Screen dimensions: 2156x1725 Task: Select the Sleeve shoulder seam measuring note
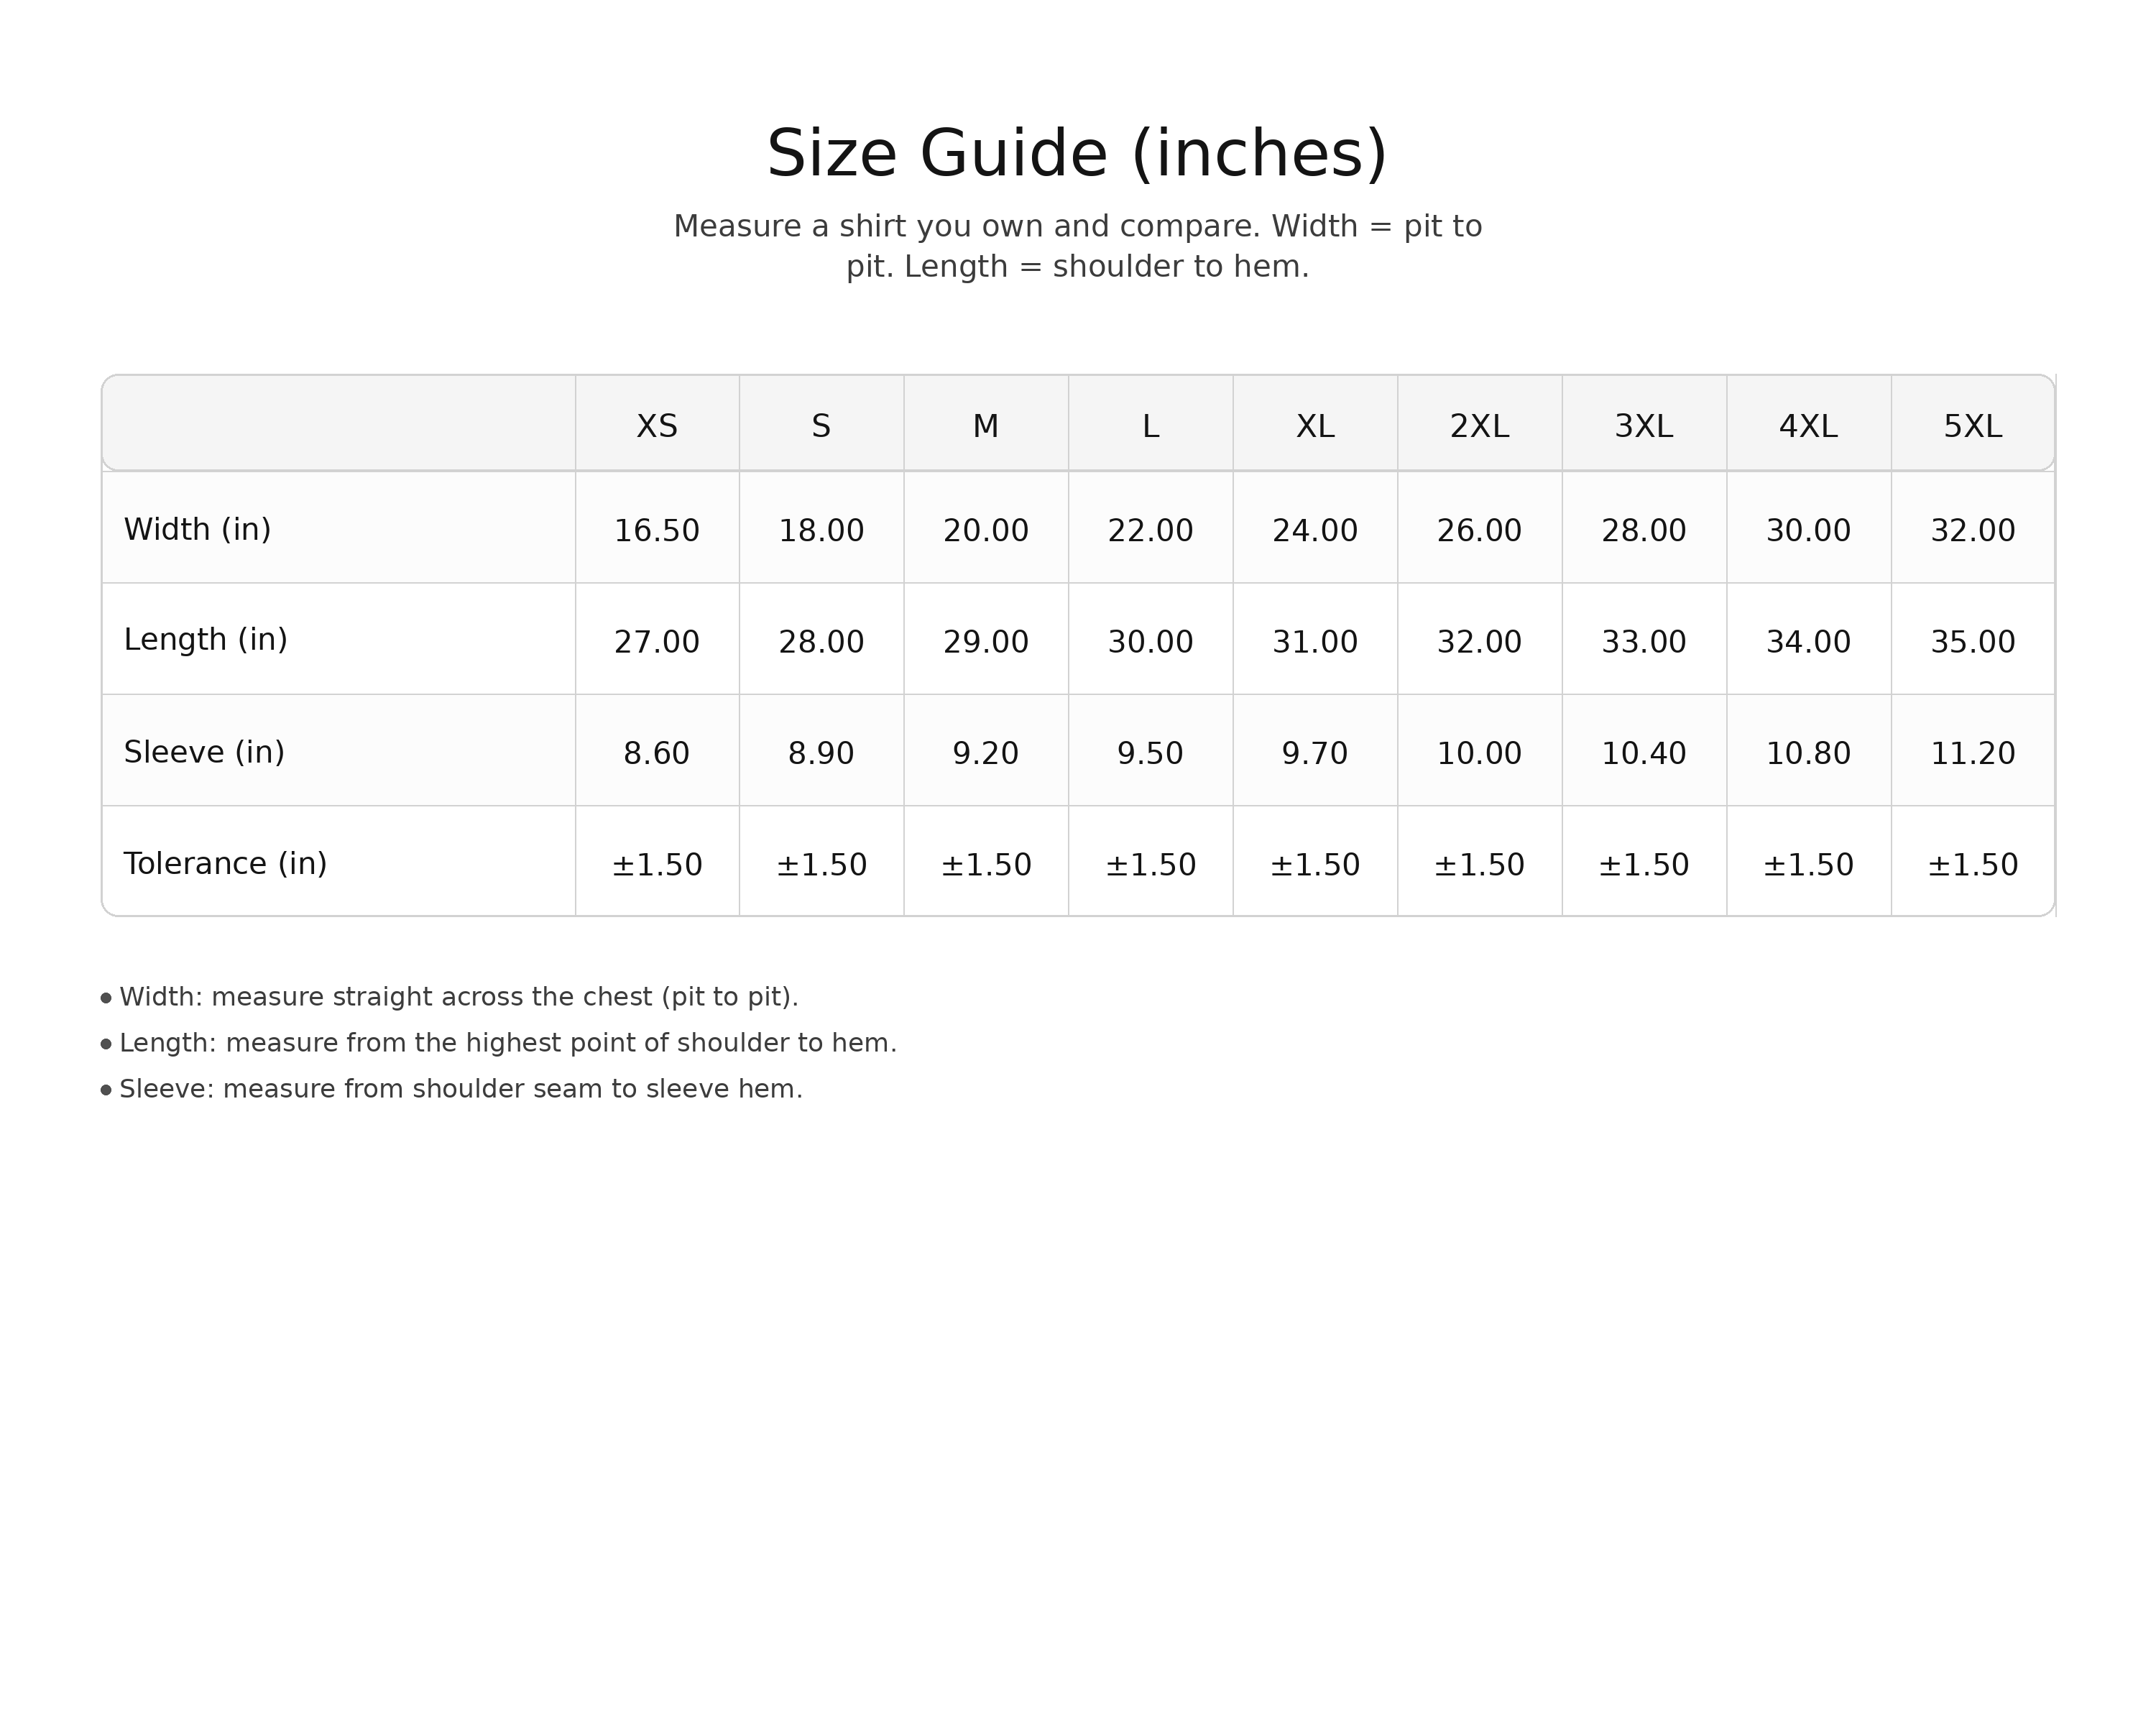[x=461, y=1090]
